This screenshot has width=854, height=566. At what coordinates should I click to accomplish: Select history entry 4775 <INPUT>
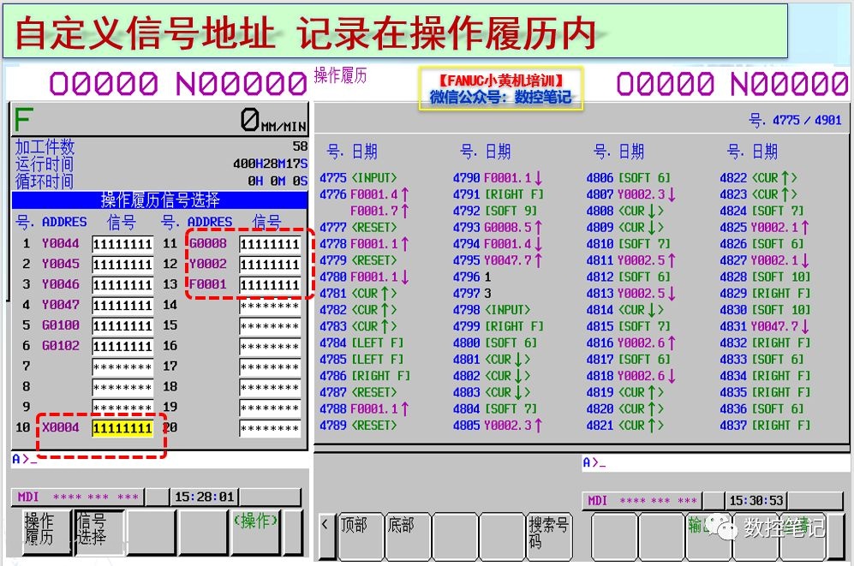point(358,178)
